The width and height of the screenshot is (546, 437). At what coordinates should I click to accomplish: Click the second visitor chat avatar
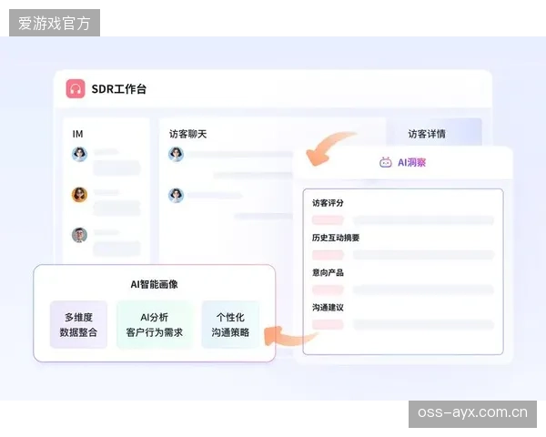tap(176, 195)
